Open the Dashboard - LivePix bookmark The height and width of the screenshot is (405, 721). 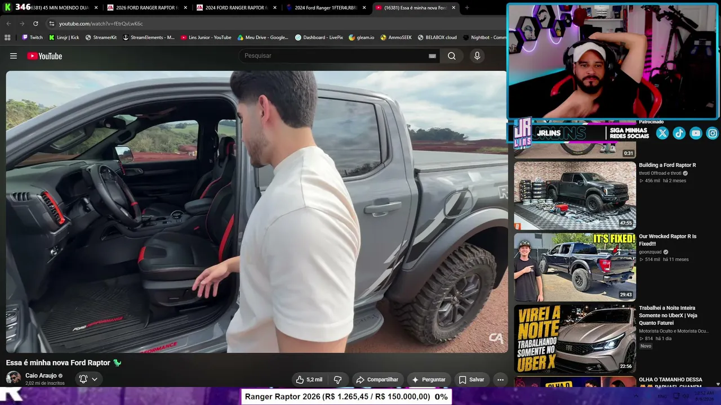tap(319, 37)
